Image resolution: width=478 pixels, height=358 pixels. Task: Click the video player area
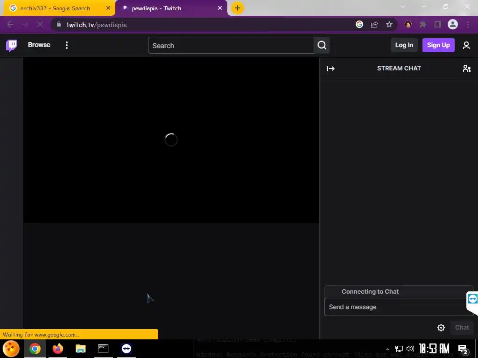point(171,140)
